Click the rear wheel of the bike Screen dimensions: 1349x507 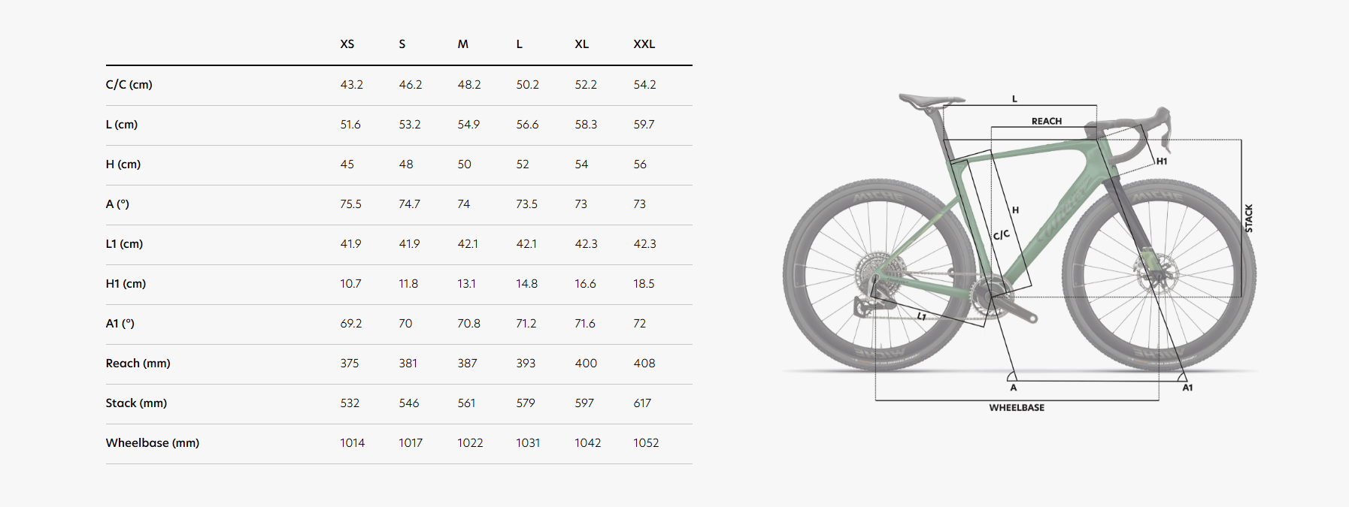880,275
